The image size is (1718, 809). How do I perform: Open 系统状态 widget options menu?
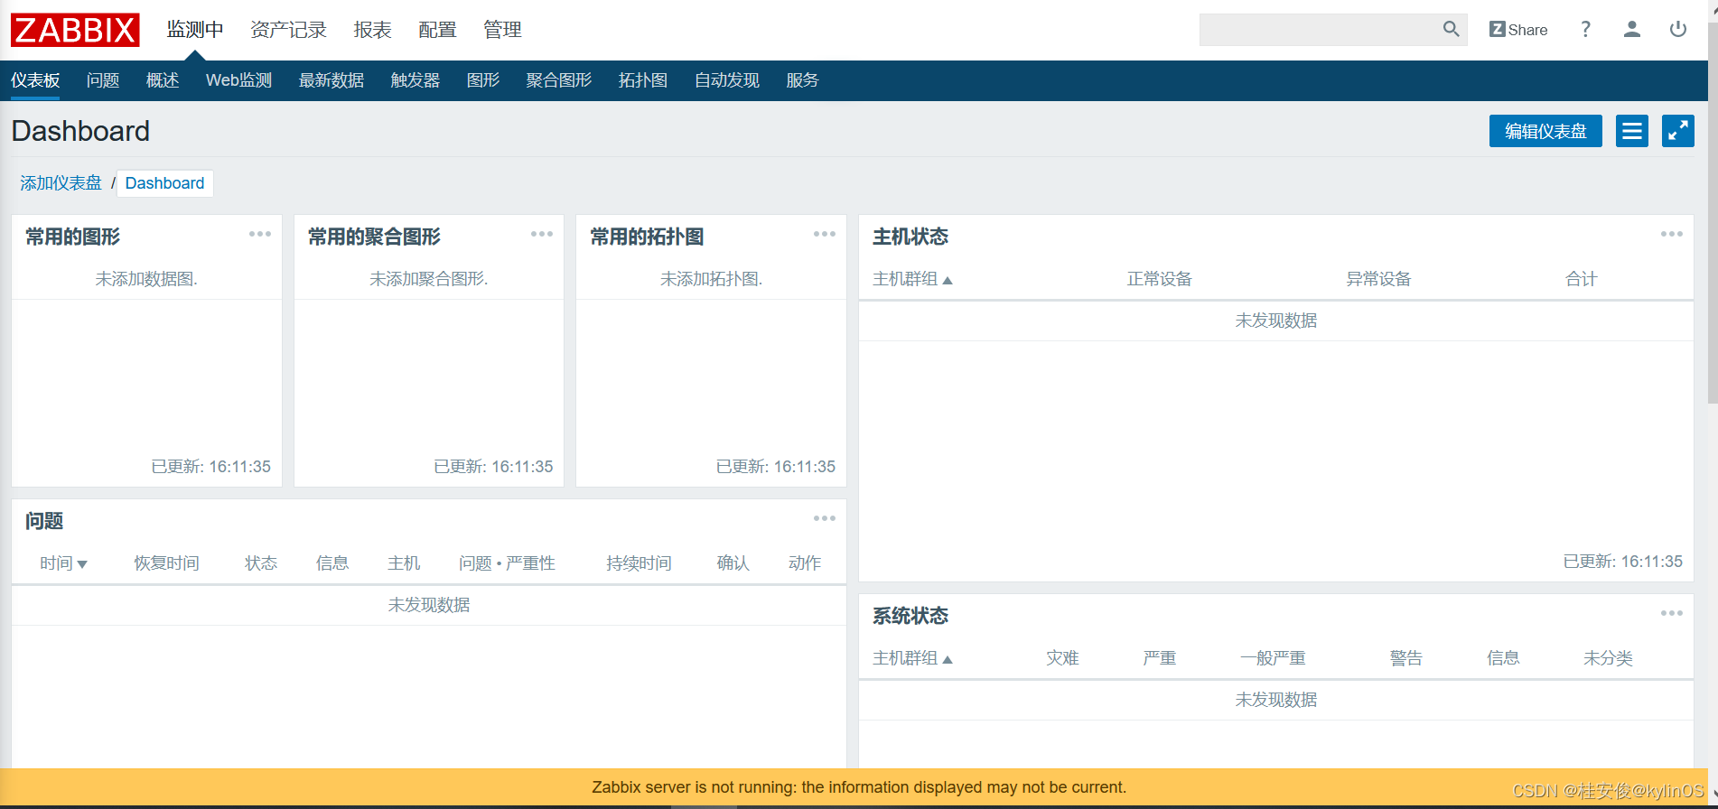coord(1672,613)
